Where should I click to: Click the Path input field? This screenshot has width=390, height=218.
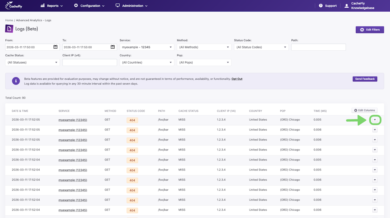(318, 47)
